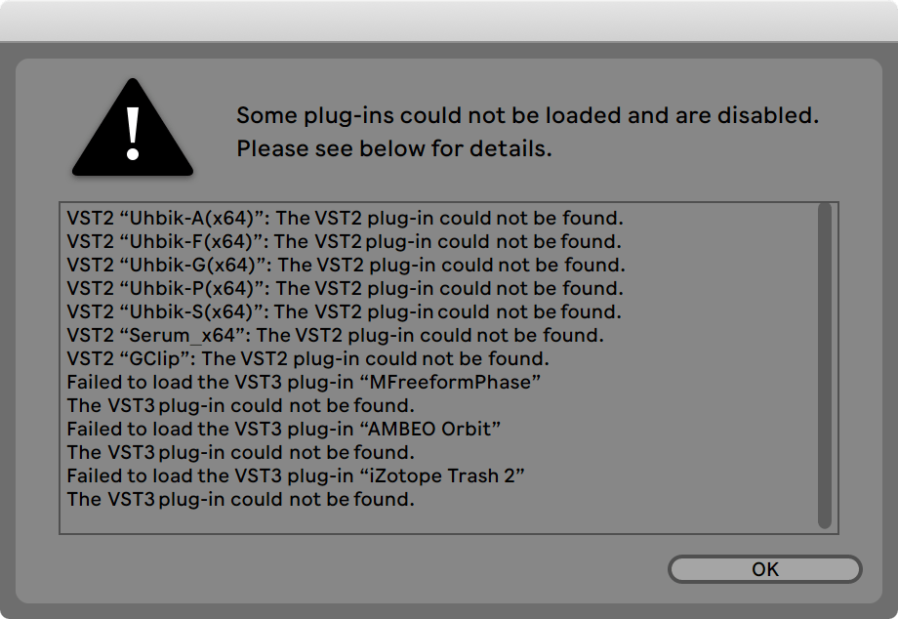Screen dimensions: 898x619
Task: Select the Uhbik-S(x64) error line
Action: (x=344, y=312)
